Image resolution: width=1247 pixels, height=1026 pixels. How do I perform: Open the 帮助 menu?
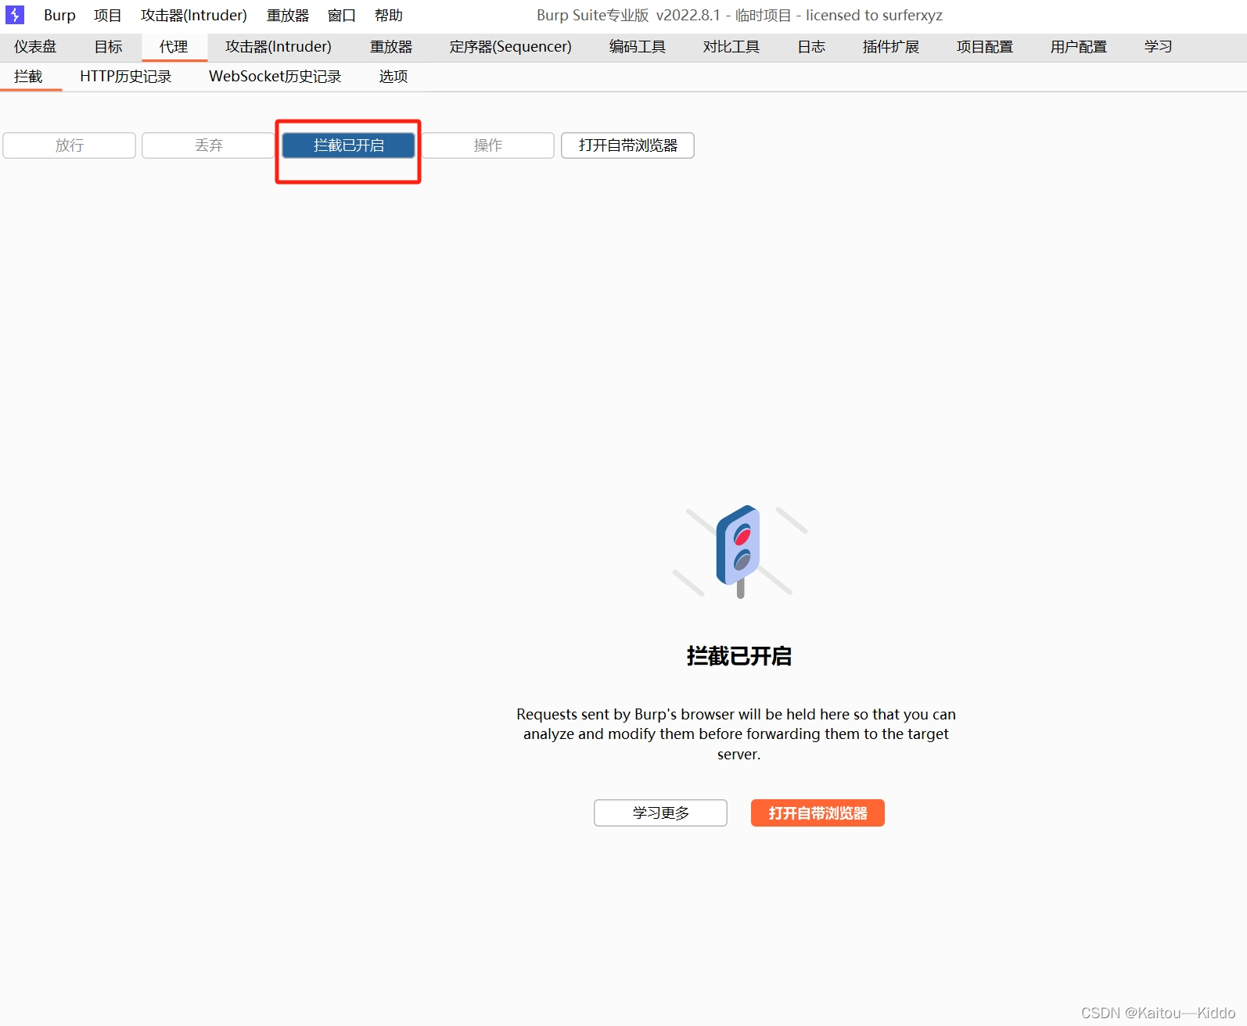pos(389,16)
